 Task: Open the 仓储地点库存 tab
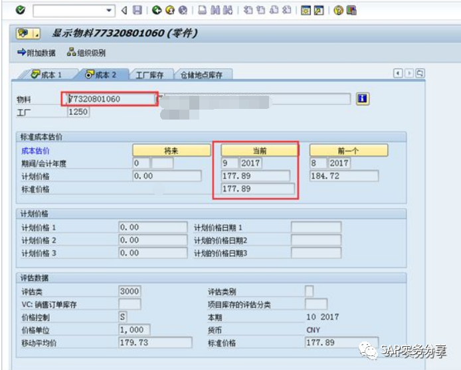(201, 74)
